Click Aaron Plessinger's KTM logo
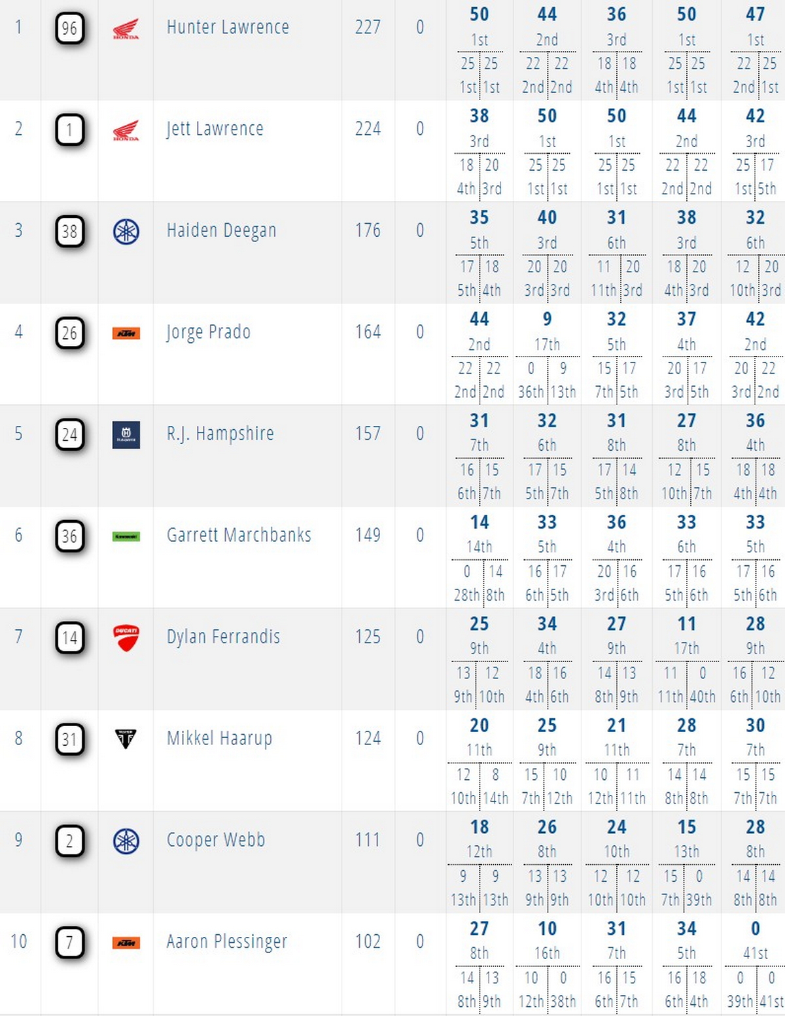The image size is (785, 1016). (x=126, y=943)
